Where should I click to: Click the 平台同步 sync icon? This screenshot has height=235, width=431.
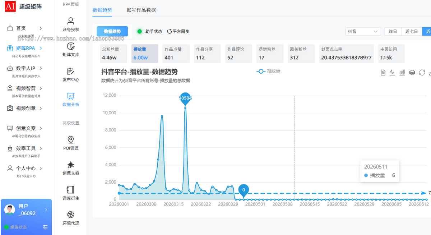click(170, 31)
